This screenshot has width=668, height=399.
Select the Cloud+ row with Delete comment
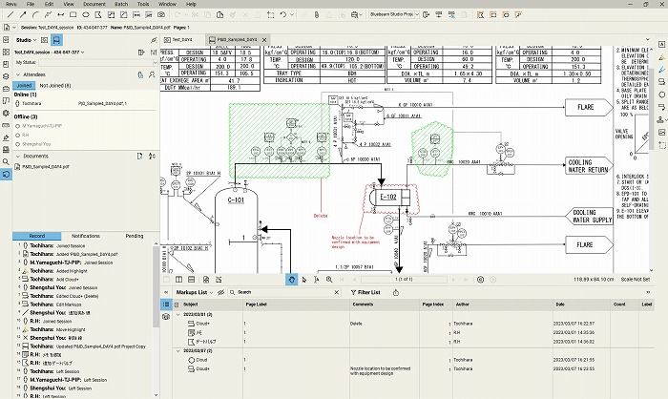[x=413, y=324]
